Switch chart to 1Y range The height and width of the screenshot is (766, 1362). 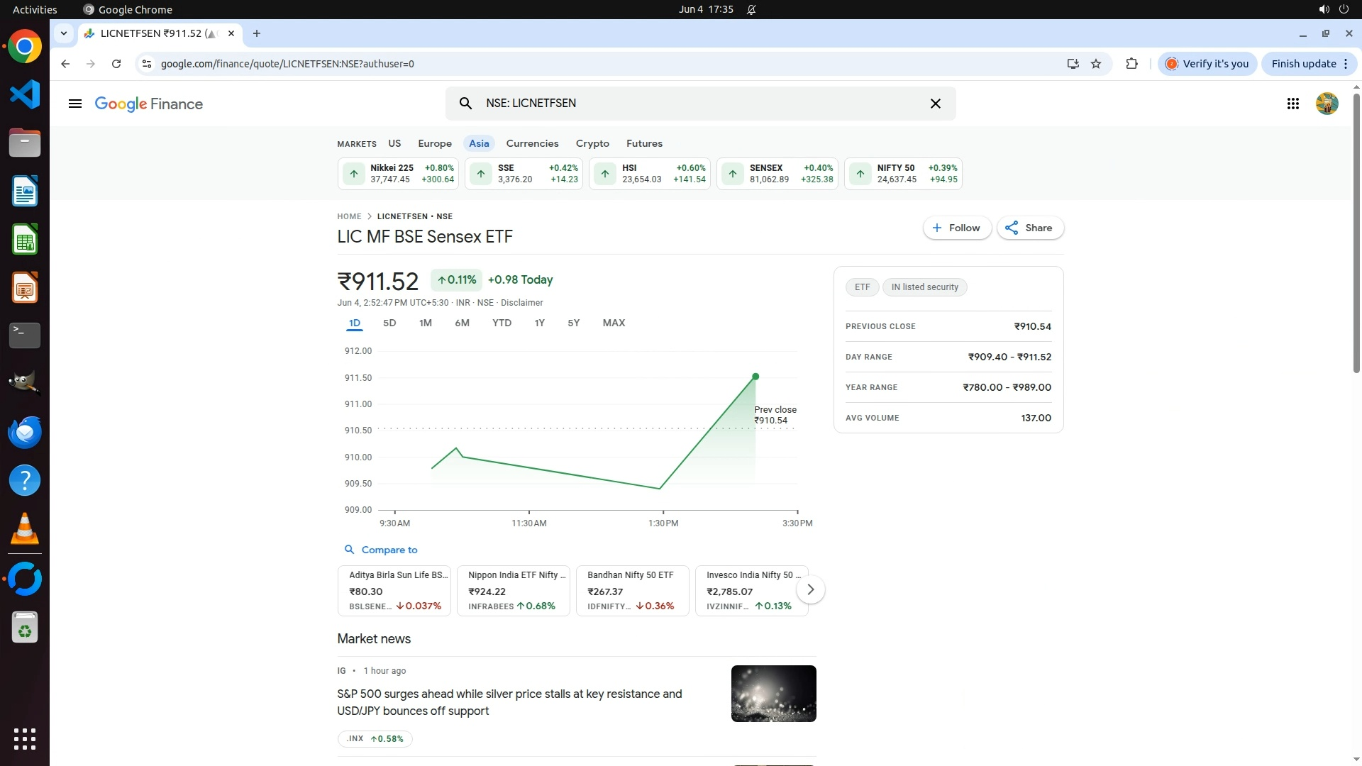coord(539,323)
